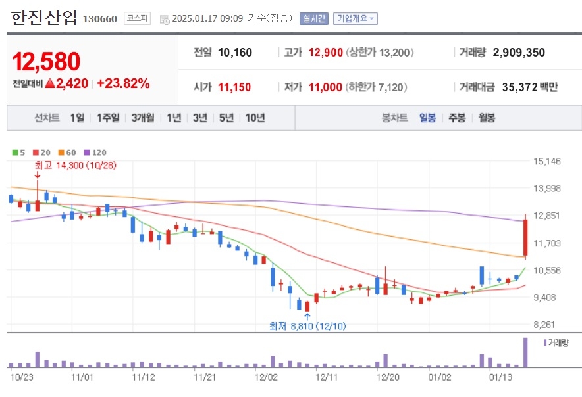Click the 15,146 price axis label
Screen dimensions: 582x397
click(x=546, y=161)
